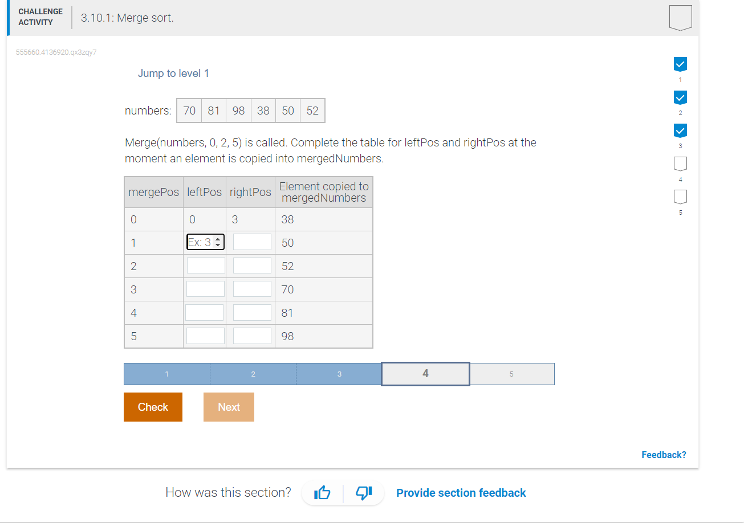Click the thumbs up icon
Image resolution: width=744 pixels, height=523 pixels.
(322, 492)
